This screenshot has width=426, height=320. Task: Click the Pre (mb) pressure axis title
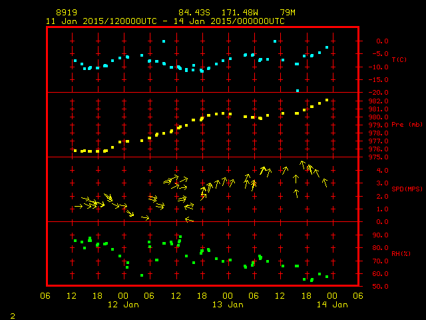(x=407, y=125)
